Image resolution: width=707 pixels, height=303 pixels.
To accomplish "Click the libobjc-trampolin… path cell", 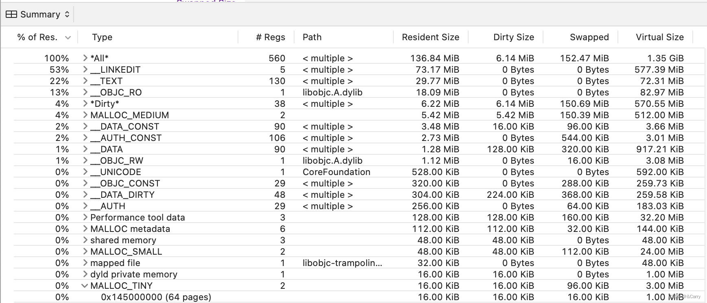I will [x=343, y=263].
